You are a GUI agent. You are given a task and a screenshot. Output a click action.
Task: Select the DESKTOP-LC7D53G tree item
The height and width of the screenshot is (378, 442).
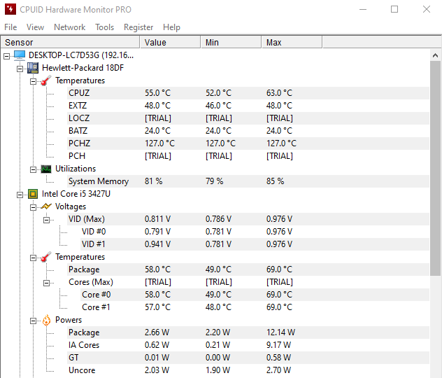tap(81, 55)
